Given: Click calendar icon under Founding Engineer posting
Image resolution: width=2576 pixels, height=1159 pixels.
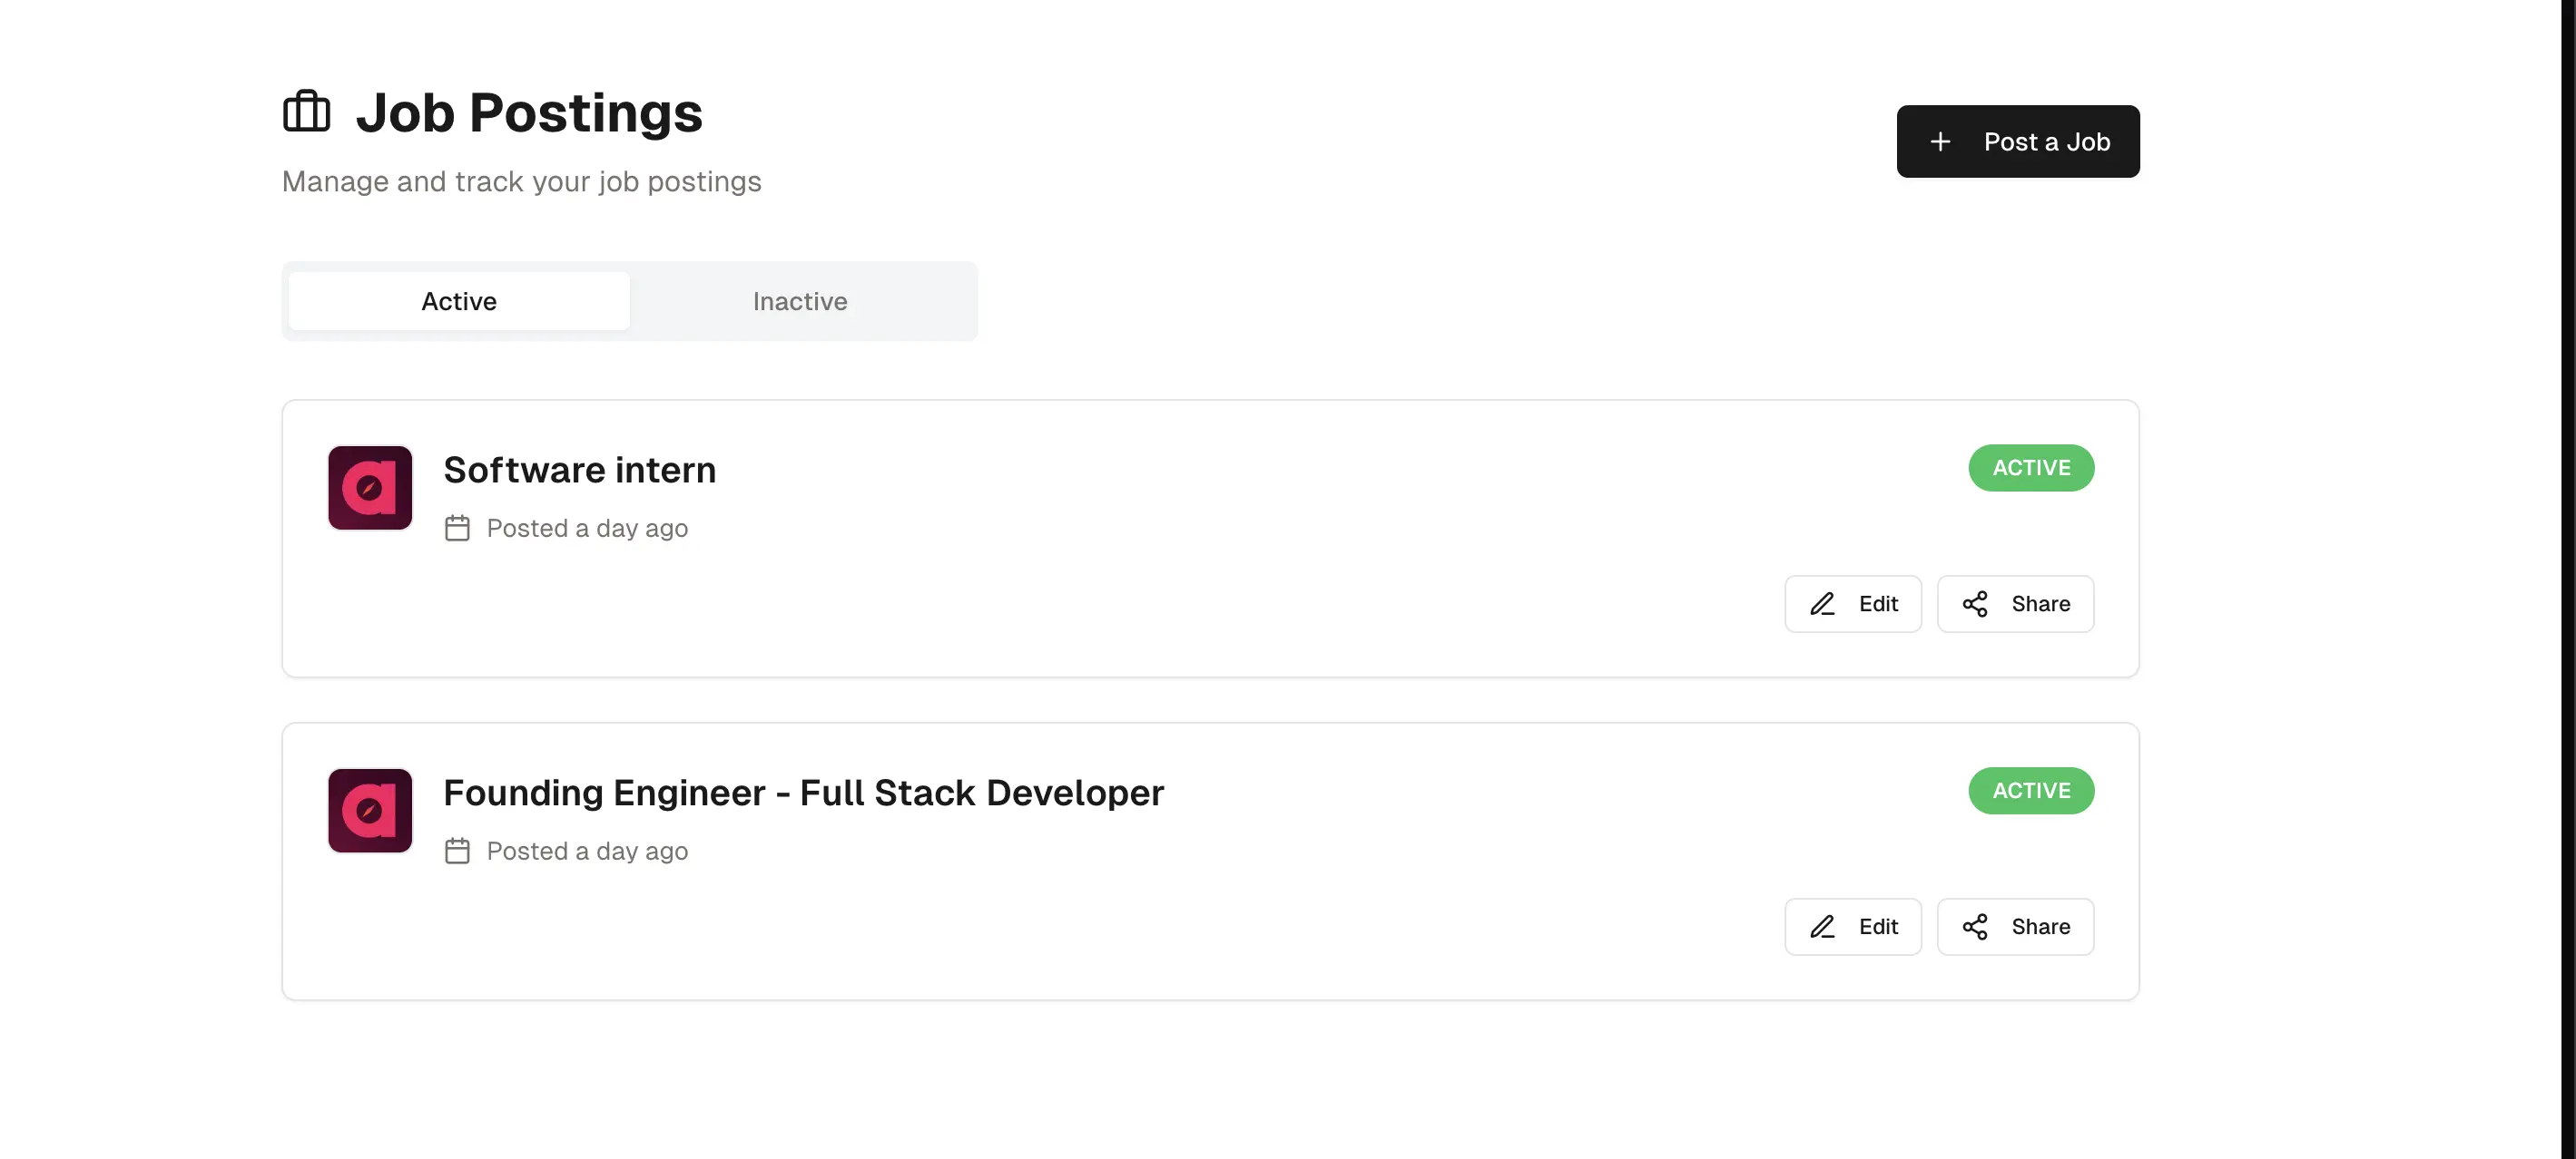Looking at the screenshot, I should tap(457, 852).
